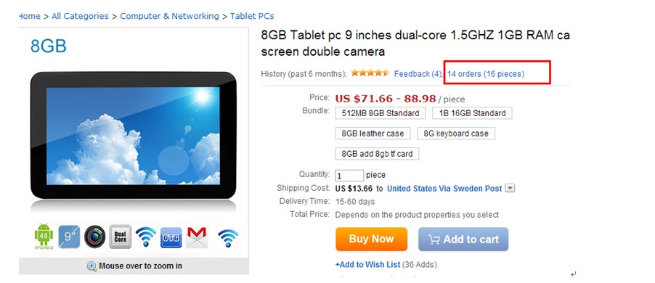The width and height of the screenshot is (655, 283).
Task: Click the camera lens feature icon
Action: (95, 237)
